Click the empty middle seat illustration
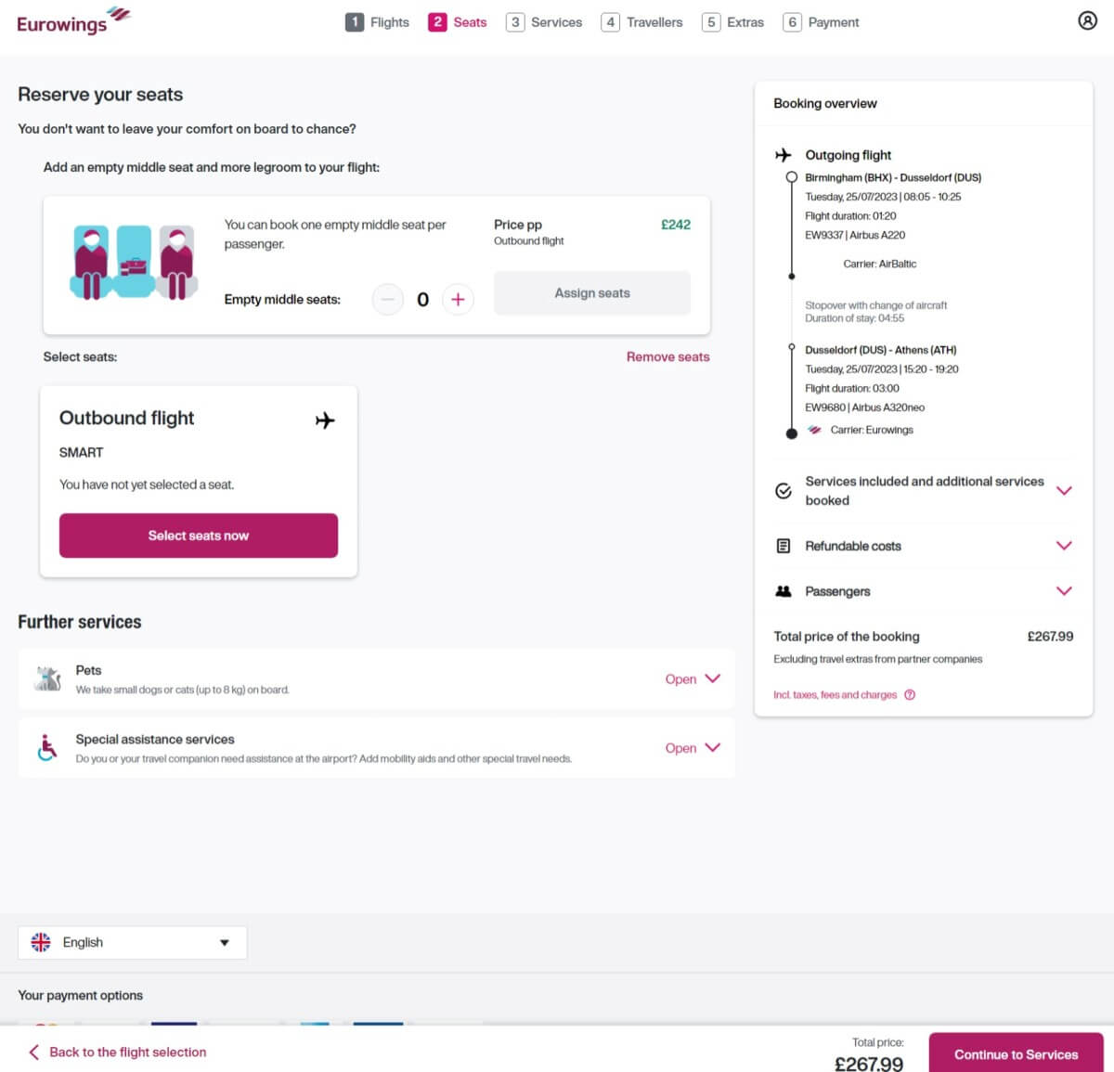This screenshot has width=1114, height=1072. [x=135, y=263]
